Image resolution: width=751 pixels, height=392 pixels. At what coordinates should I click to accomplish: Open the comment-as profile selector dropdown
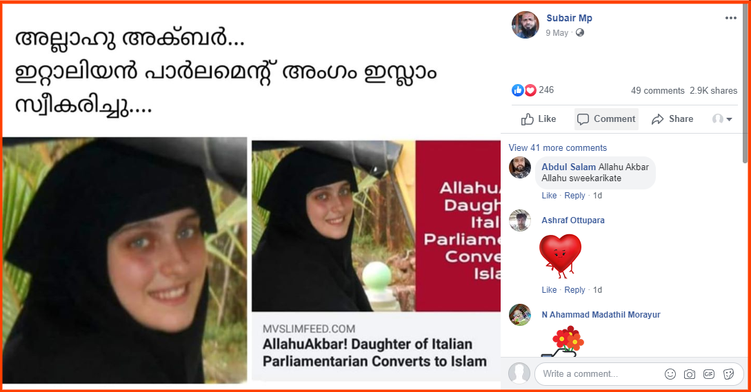point(722,118)
